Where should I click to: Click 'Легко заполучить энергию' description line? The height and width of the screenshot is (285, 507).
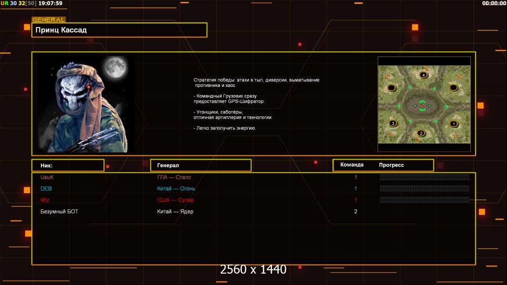[x=224, y=128]
